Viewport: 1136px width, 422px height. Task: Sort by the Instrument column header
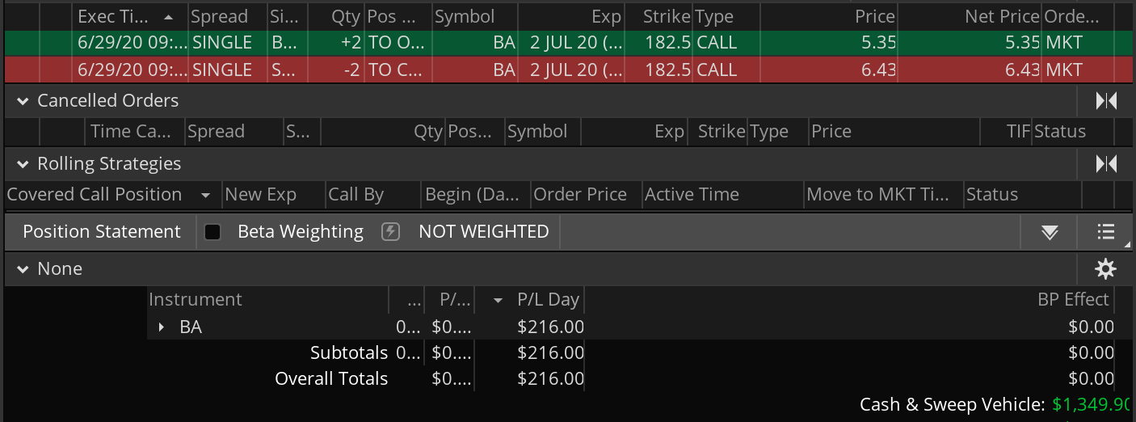tap(196, 300)
